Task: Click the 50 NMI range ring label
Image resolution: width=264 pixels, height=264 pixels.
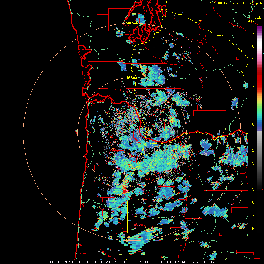Action: coord(132,77)
